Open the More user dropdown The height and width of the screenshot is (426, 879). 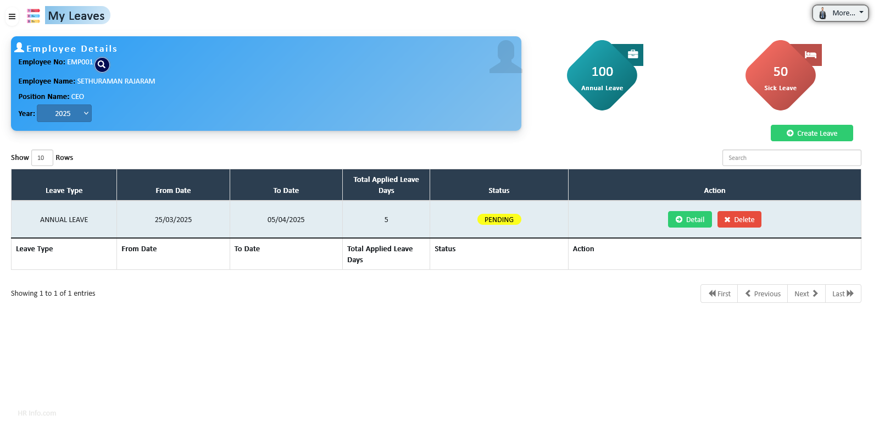pos(840,13)
